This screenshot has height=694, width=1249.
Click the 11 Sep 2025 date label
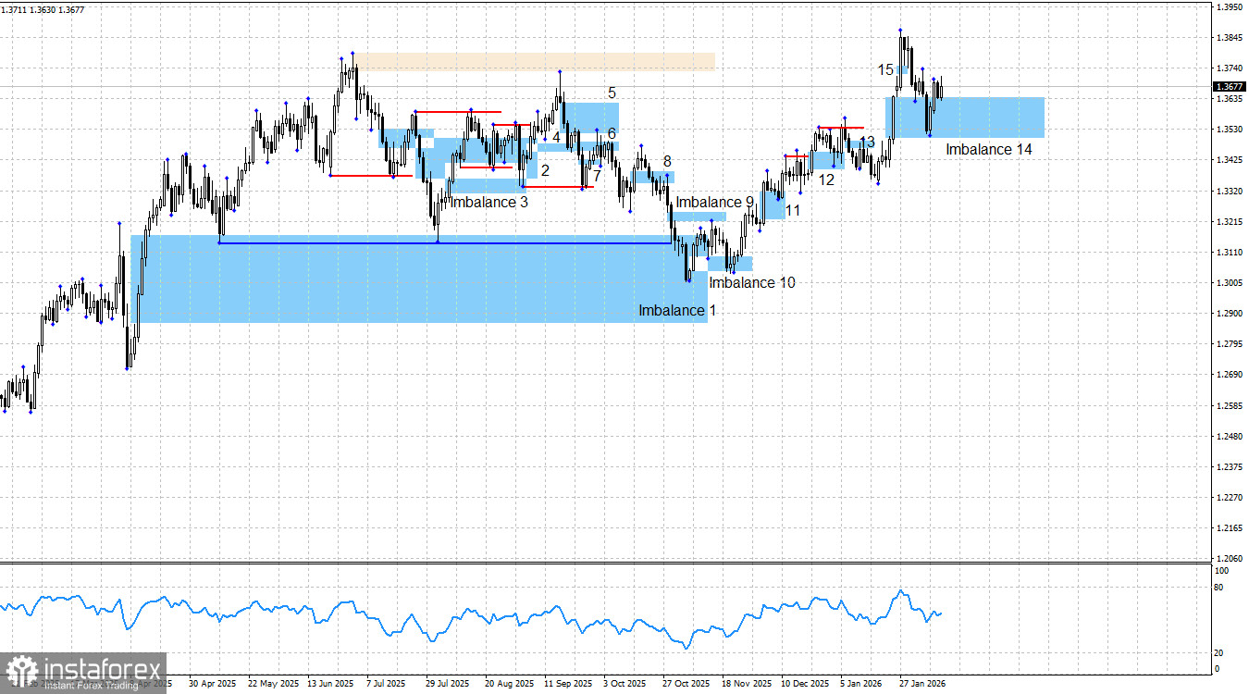coord(567,684)
